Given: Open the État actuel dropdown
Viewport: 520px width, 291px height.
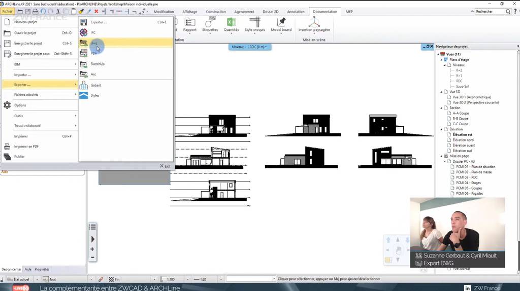Looking at the screenshot, I should [x=37, y=279].
